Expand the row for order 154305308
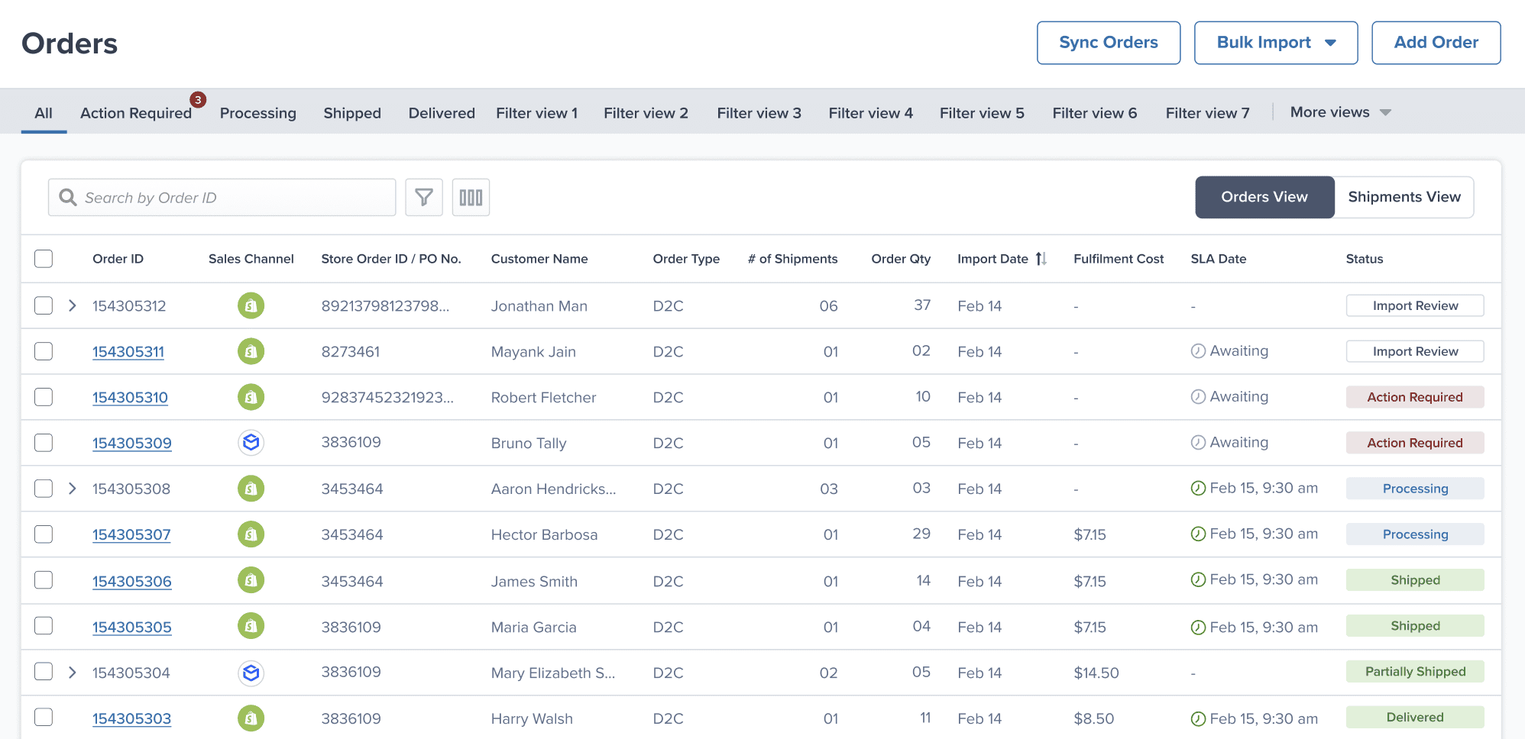 click(73, 489)
